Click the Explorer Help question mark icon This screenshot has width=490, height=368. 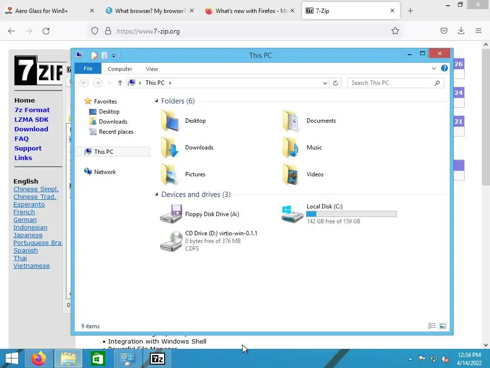coord(444,68)
